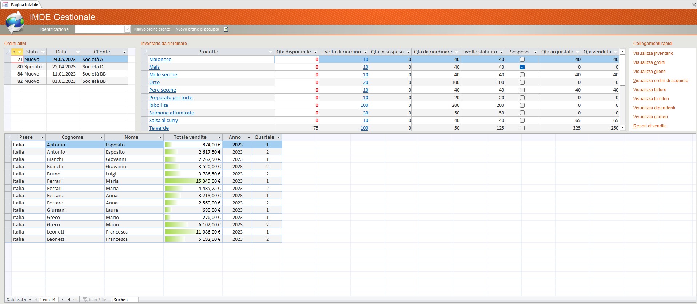The width and height of the screenshot is (697, 304).
Task: Click reorder level 100 link for Ribollita
Action: pyautogui.click(x=364, y=105)
